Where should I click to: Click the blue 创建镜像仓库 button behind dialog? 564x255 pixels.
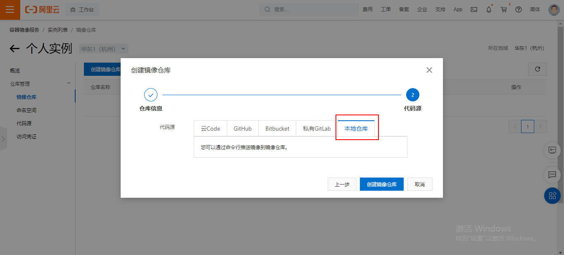point(102,70)
